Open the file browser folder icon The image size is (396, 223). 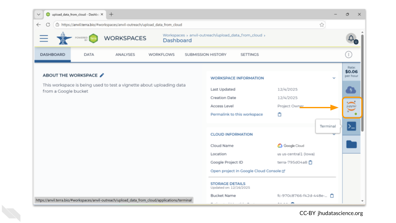(x=351, y=144)
